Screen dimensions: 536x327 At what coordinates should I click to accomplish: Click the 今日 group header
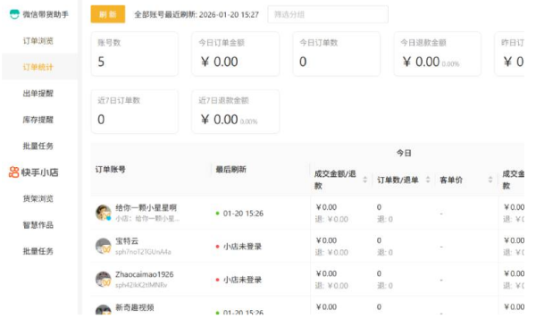click(x=404, y=153)
